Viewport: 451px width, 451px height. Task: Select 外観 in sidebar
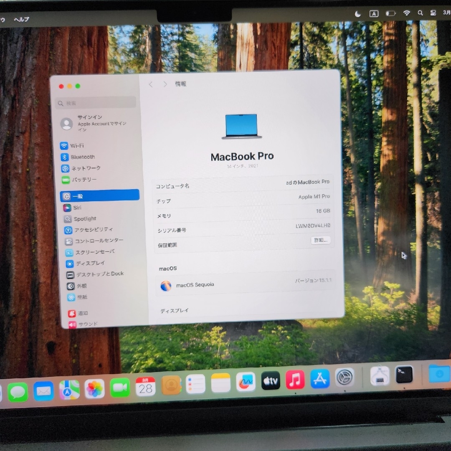click(x=77, y=286)
